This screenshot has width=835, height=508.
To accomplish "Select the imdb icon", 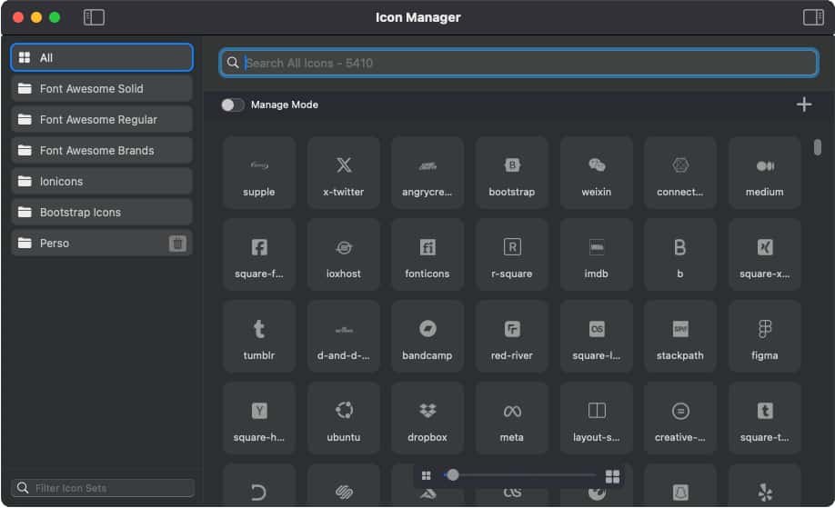I will click(596, 254).
